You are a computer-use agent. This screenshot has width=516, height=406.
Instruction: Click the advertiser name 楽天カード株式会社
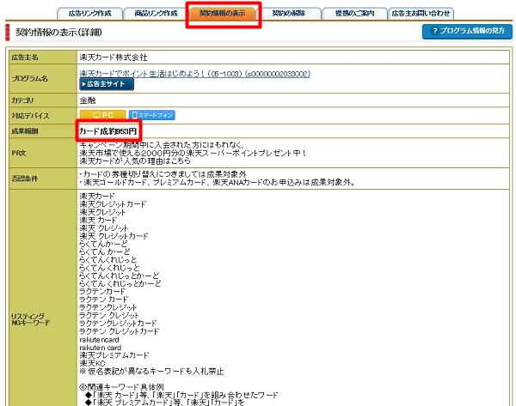point(114,58)
